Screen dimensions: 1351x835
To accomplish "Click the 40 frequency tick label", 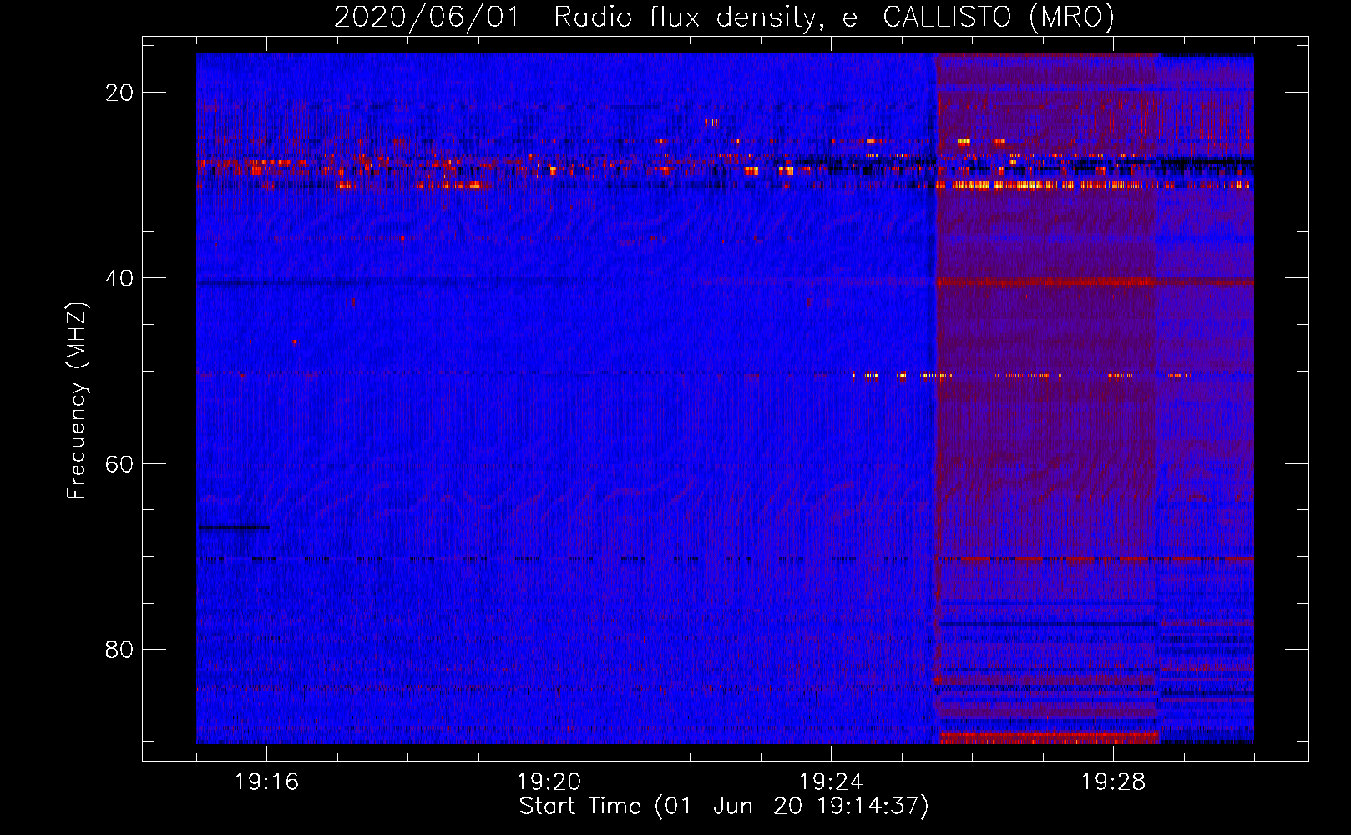I will pyautogui.click(x=119, y=278).
